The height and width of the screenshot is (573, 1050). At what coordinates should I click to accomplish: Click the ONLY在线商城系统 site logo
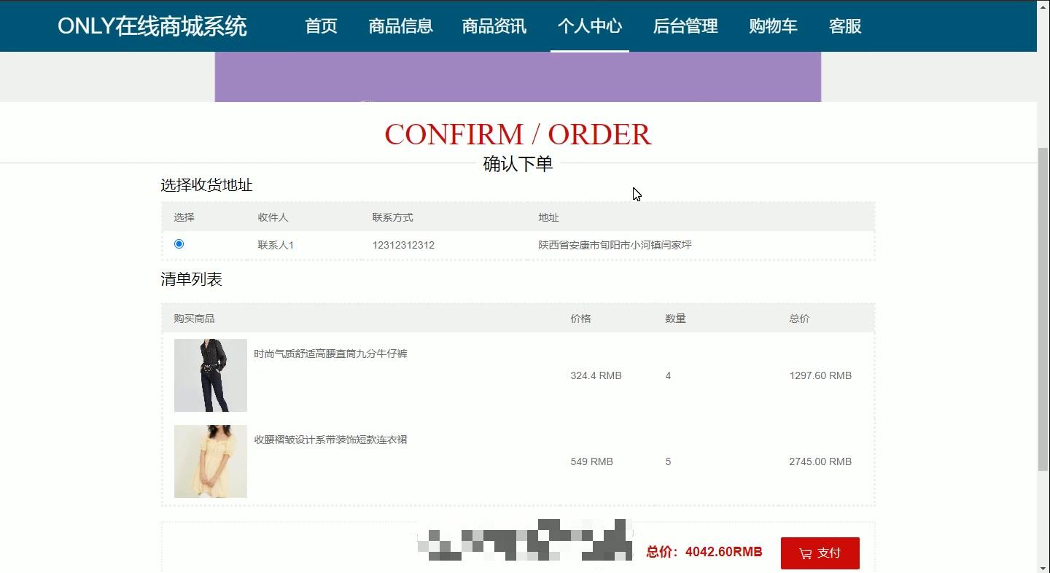pos(152,26)
